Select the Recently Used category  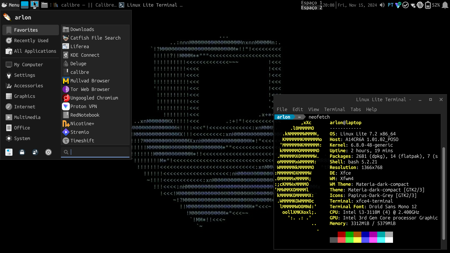tap(31, 41)
